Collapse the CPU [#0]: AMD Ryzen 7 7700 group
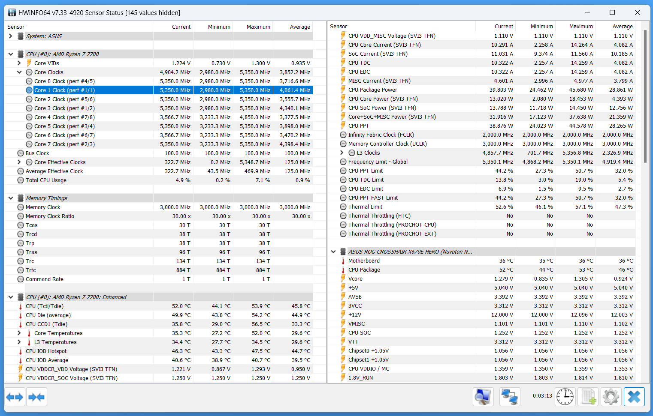The height and width of the screenshot is (416, 653). [11, 54]
